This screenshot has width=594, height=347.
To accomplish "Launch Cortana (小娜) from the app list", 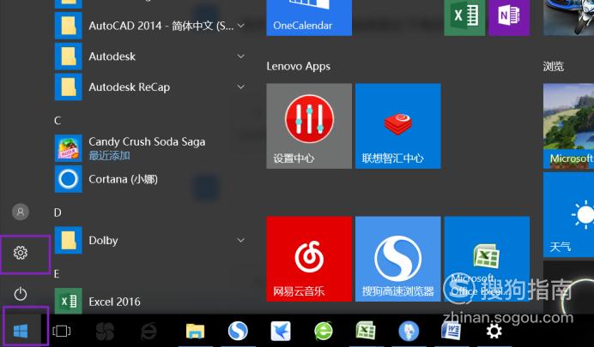I will click(152, 179).
